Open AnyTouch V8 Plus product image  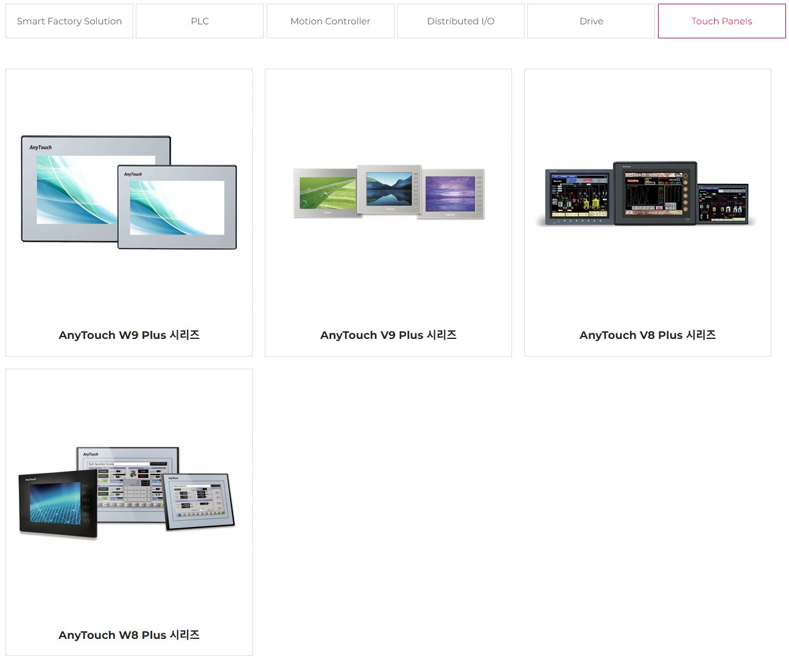pos(648,193)
